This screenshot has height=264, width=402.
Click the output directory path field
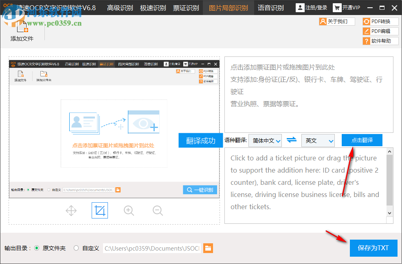(x=152, y=248)
